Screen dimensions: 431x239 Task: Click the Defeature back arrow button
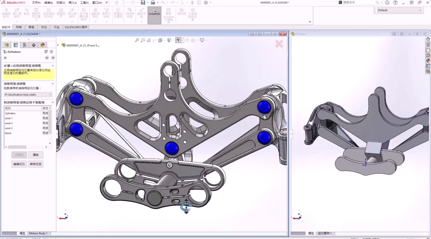click(47, 58)
